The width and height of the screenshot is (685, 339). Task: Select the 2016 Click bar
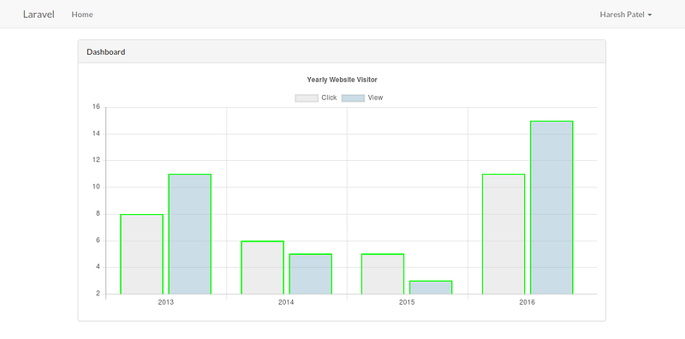[x=503, y=235]
